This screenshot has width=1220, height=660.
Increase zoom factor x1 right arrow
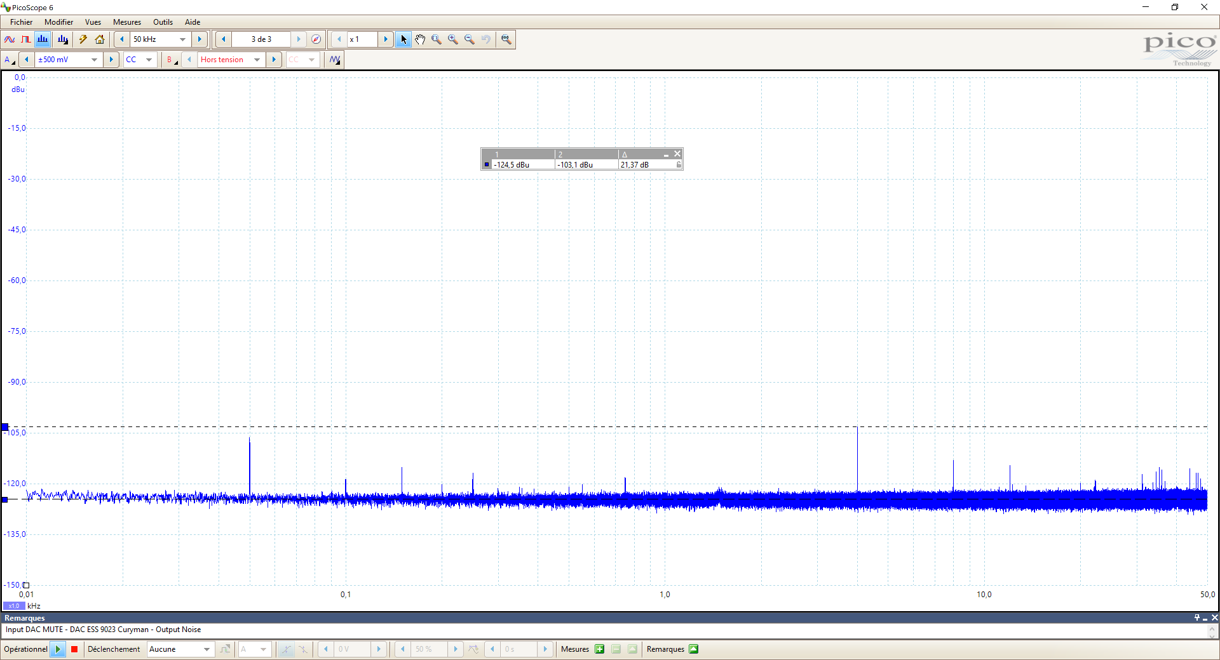pyautogui.click(x=386, y=39)
